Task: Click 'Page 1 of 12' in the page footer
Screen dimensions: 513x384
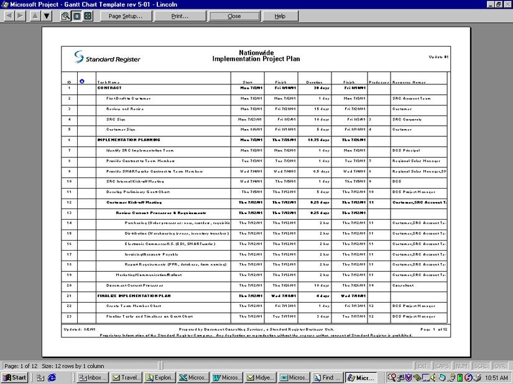Action: coord(433,329)
